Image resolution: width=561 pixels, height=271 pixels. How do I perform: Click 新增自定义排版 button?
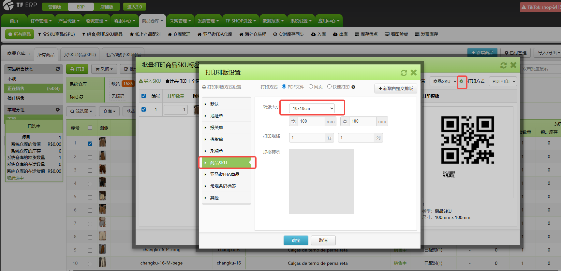point(396,88)
